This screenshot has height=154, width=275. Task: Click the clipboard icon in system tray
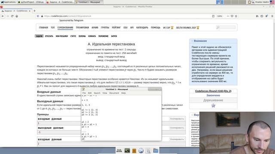[249, 2]
